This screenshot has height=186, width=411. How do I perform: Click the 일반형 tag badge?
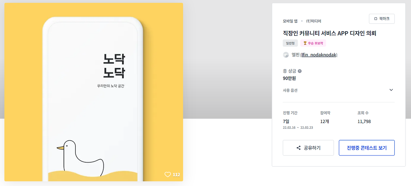(x=290, y=43)
